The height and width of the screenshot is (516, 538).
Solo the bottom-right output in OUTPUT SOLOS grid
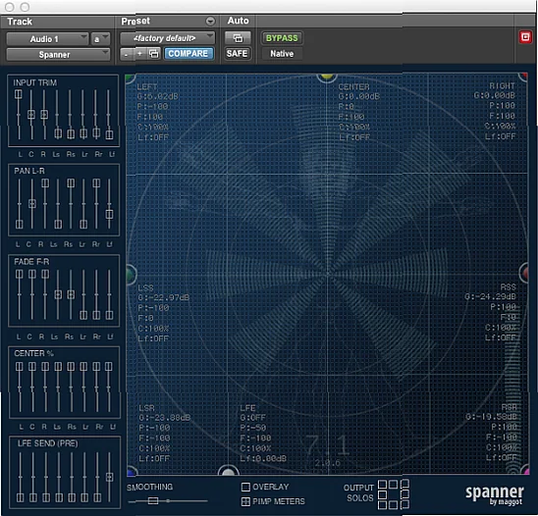(404, 504)
